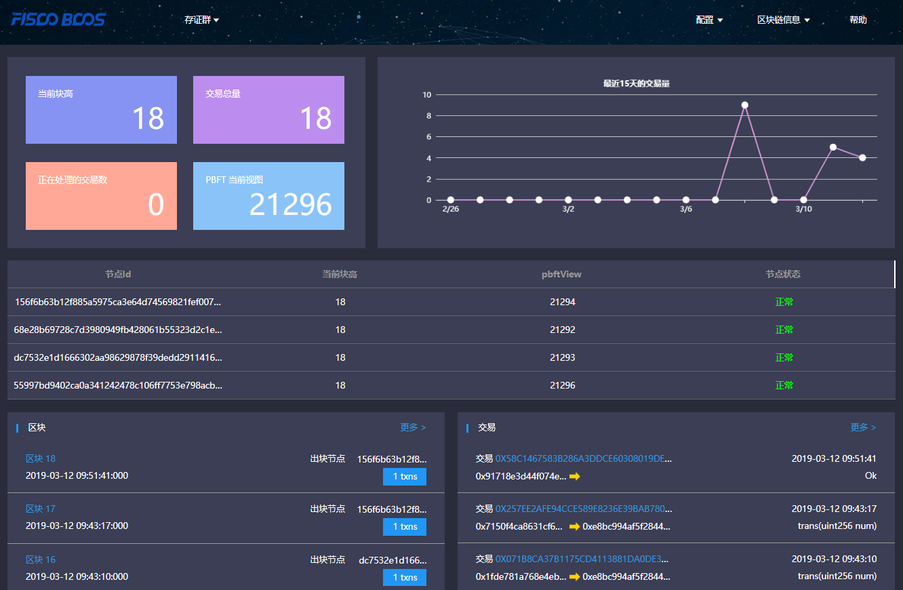Viewport: 903px width, 590px height.
Task: Click the 1 txns button for block 17
Action: click(x=405, y=527)
